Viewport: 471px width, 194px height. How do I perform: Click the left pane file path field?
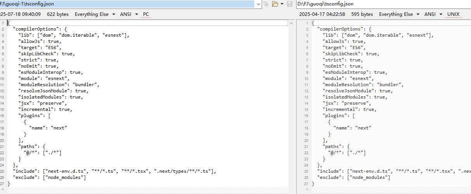click(x=127, y=4)
